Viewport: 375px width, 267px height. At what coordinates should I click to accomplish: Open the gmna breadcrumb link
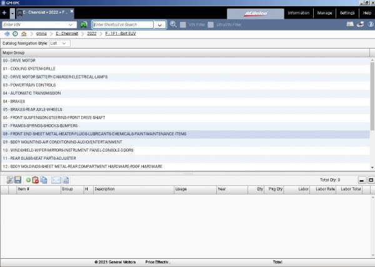[x=41, y=34]
